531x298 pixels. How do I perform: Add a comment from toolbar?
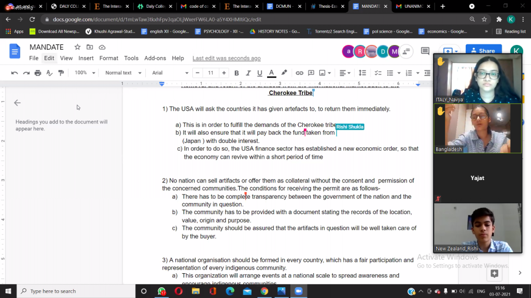(311, 72)
